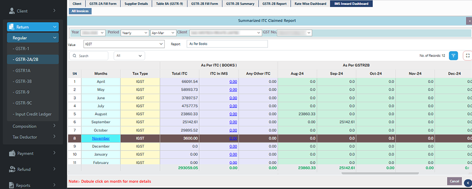Click the Reports icon in sidebar
Screen dimensions: 472x189
(x=11, y=185)
